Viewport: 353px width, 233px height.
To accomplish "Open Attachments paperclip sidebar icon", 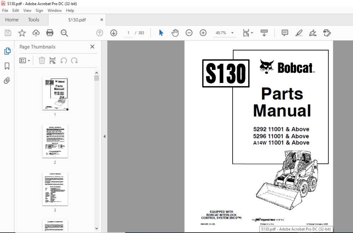I will tap(7, 80).
